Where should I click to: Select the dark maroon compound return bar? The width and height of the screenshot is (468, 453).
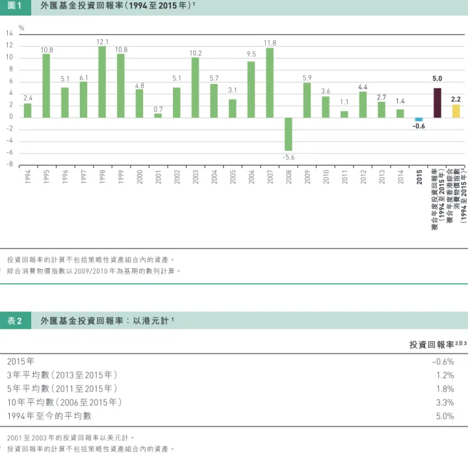437,103
